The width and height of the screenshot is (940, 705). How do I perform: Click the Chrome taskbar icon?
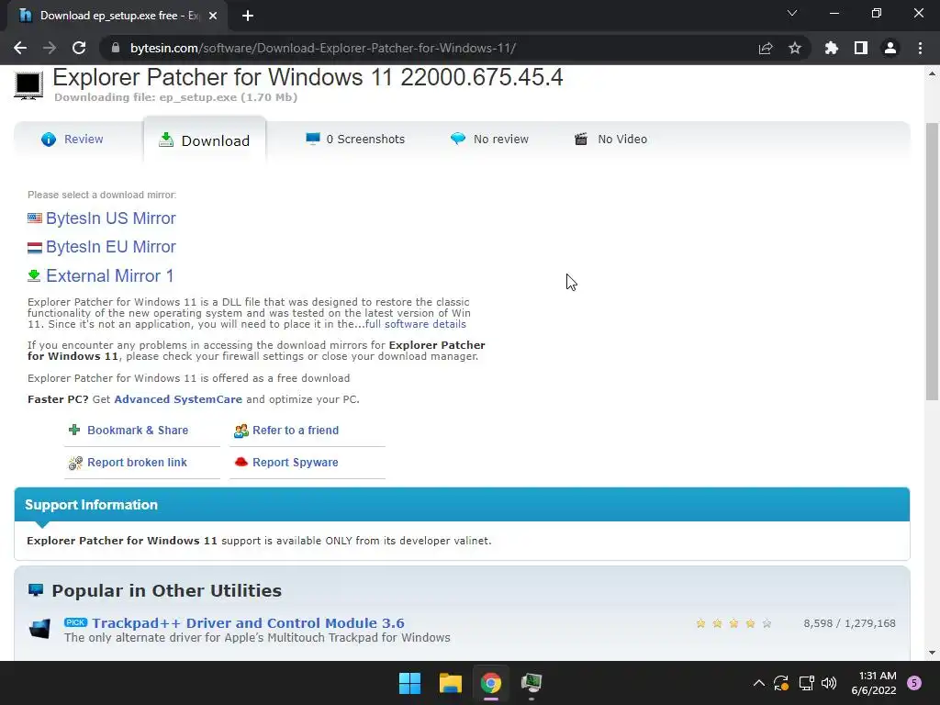pos(490,683)
